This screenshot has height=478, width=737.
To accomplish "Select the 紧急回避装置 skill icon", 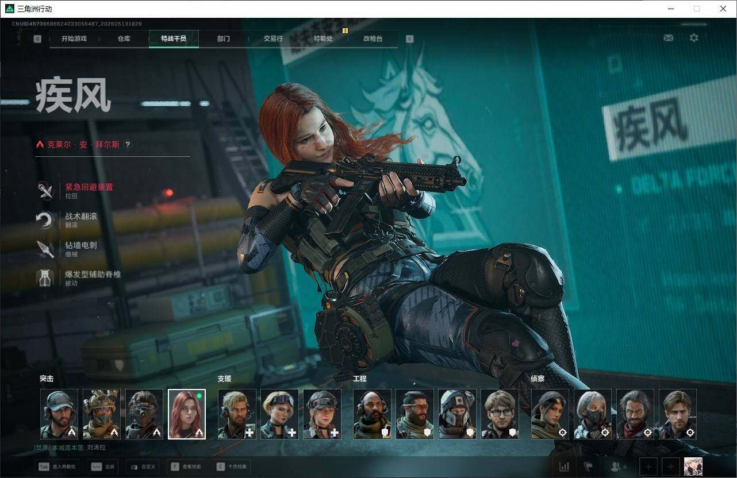I will coord(45,191).
